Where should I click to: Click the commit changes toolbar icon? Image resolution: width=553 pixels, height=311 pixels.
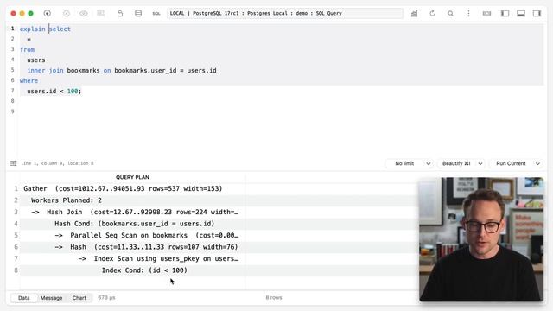(101, 14)
